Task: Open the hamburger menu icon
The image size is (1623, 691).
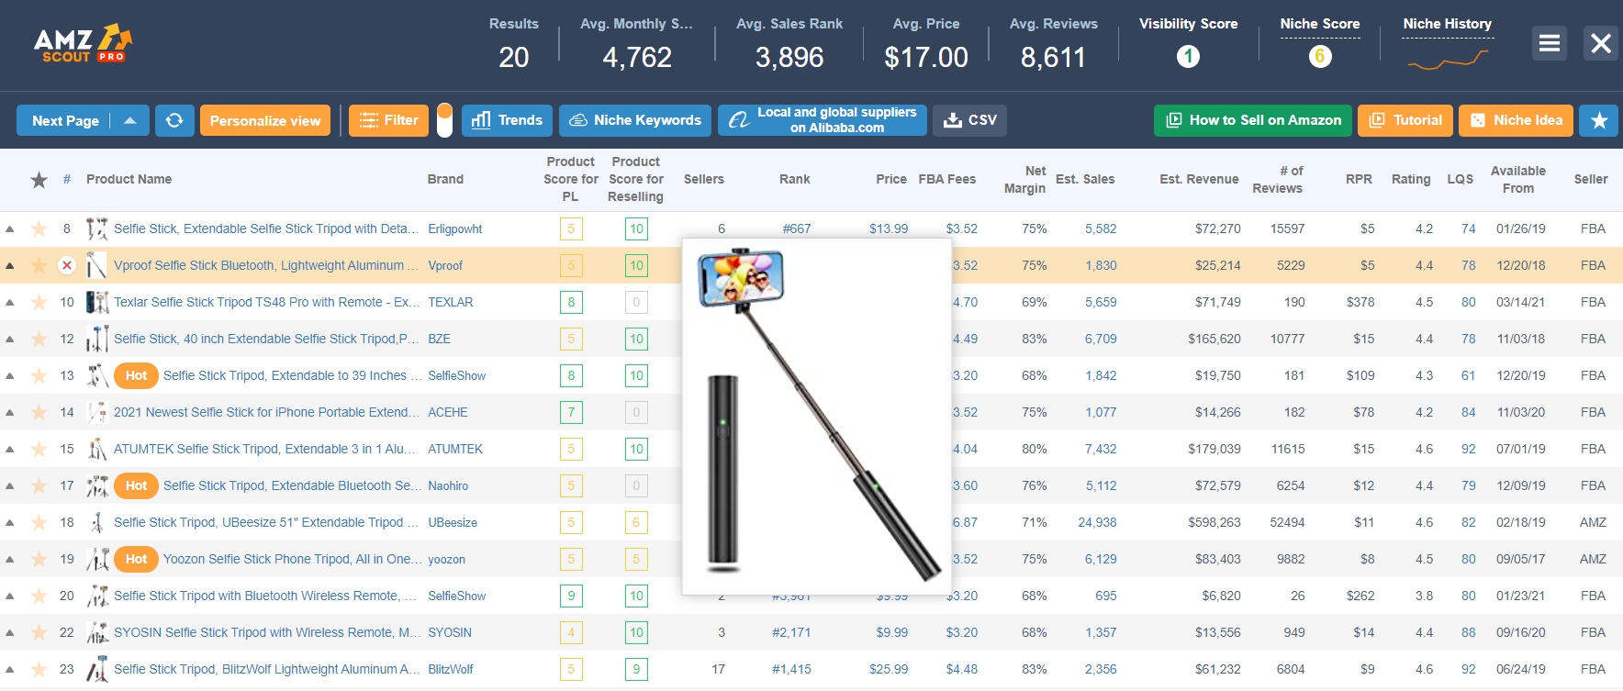Action: (x=1550, y=43)
